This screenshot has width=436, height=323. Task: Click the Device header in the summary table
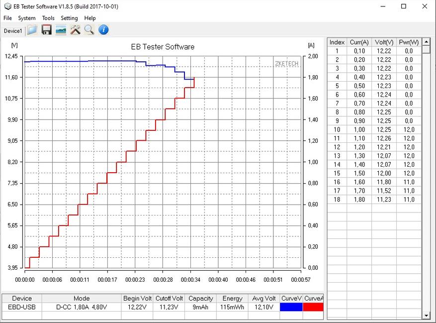pos(22,298)
